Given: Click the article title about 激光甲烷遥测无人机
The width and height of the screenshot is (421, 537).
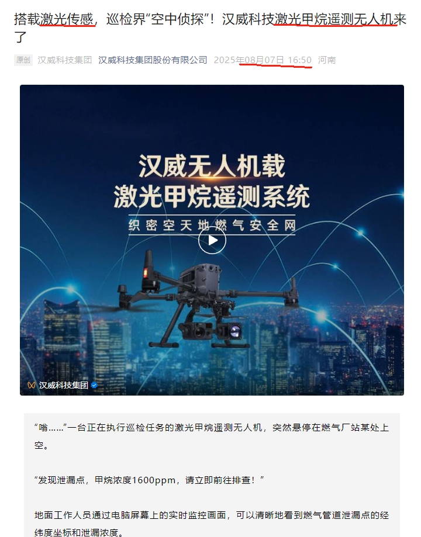Looking at the screenshot, I should pyautogui.click(x=210, y=28).
